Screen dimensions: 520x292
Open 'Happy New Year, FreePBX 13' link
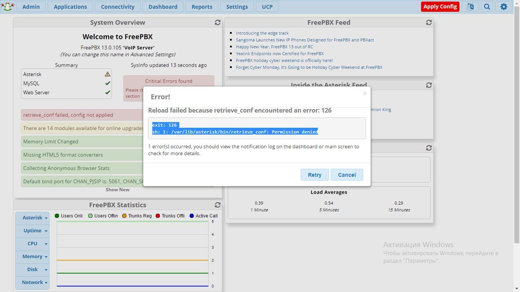click(x=275, y=47)
